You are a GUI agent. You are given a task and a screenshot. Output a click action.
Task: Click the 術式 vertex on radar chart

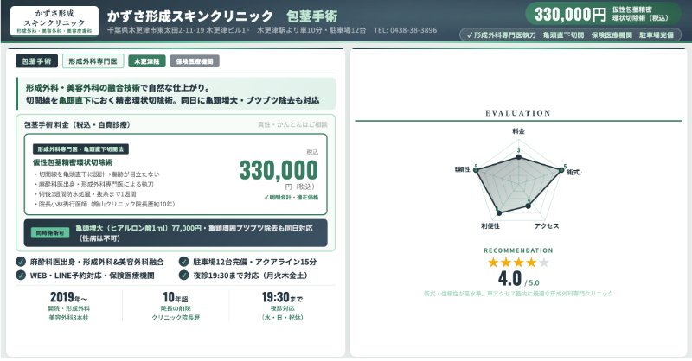point(562,169)
